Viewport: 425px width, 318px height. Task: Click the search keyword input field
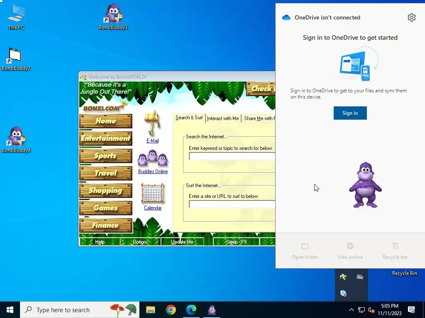pos(232,156)
